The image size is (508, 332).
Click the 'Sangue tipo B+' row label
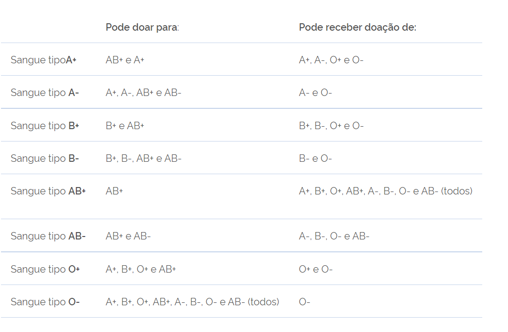(45, 126)
